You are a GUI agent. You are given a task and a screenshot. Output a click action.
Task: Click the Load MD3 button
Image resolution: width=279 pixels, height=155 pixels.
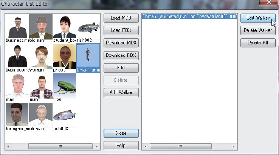point(121,18)
